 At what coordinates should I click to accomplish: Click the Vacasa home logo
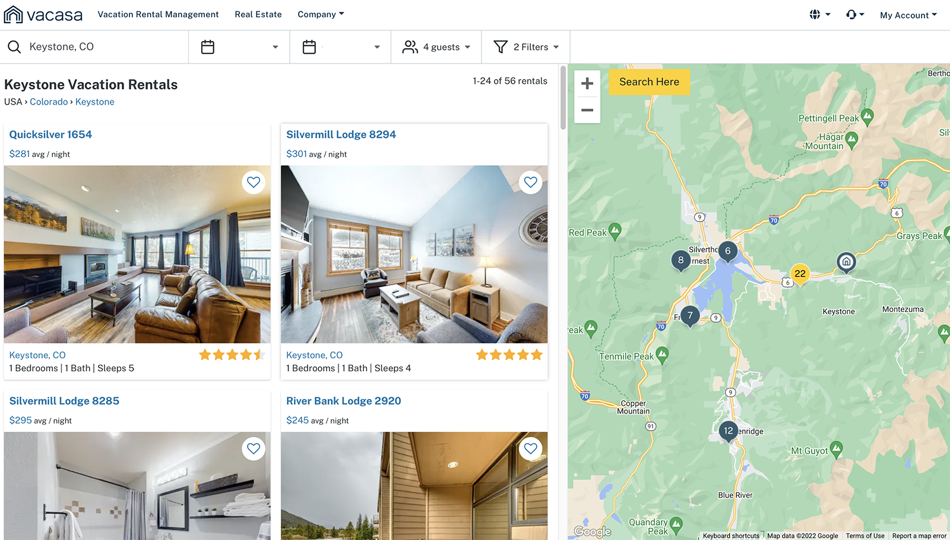tap(43, 15)
